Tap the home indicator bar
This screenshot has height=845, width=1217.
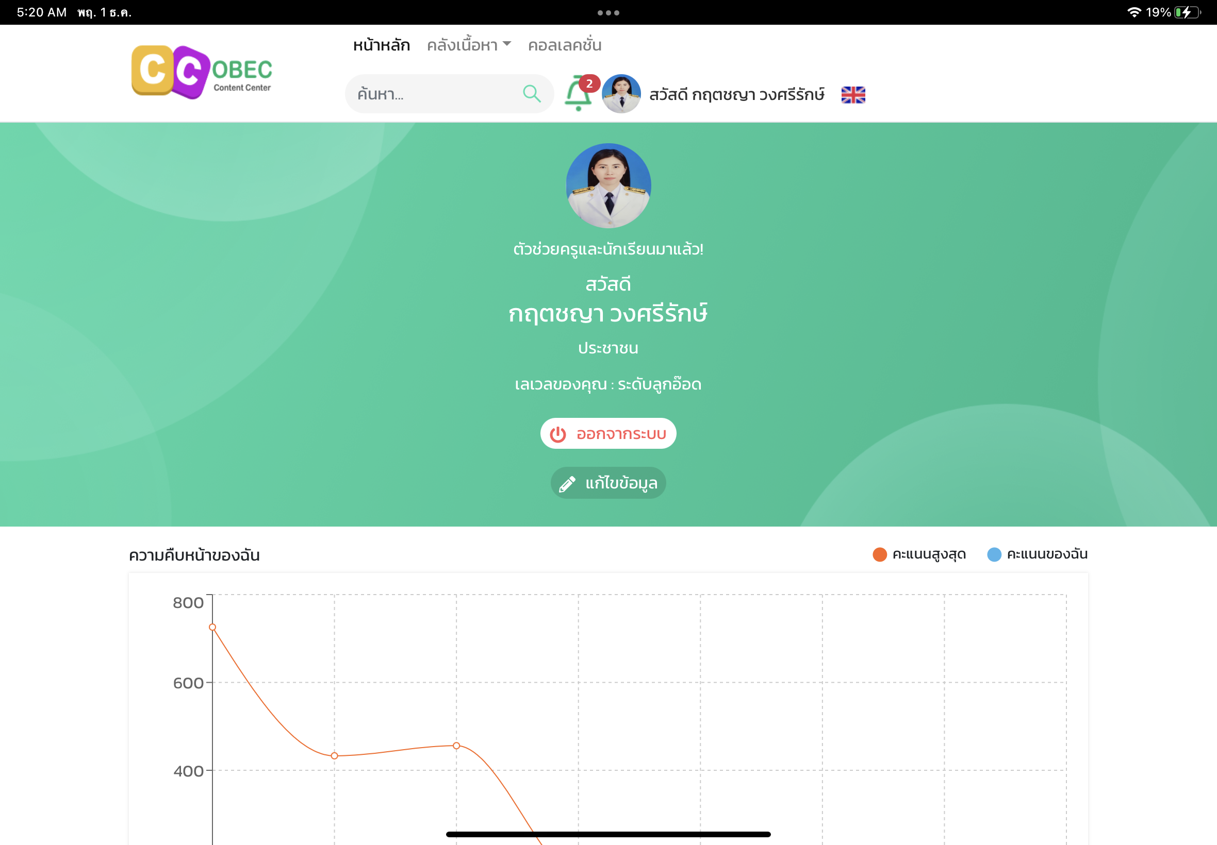[x=608, y=834]
